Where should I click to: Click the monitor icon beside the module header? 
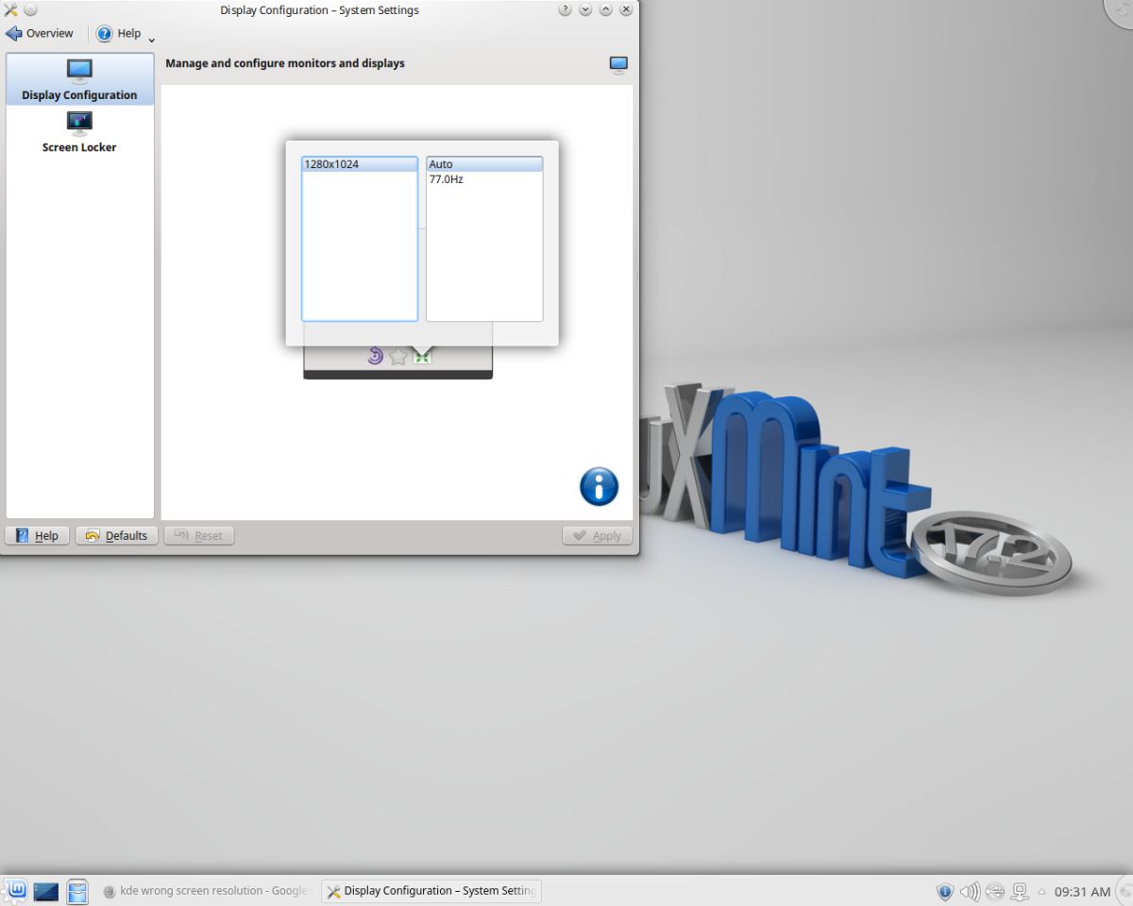[618, 64]
